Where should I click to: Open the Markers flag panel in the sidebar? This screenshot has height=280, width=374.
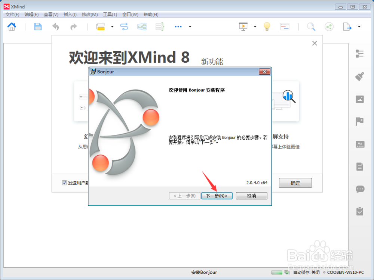[x=359, y=121]
